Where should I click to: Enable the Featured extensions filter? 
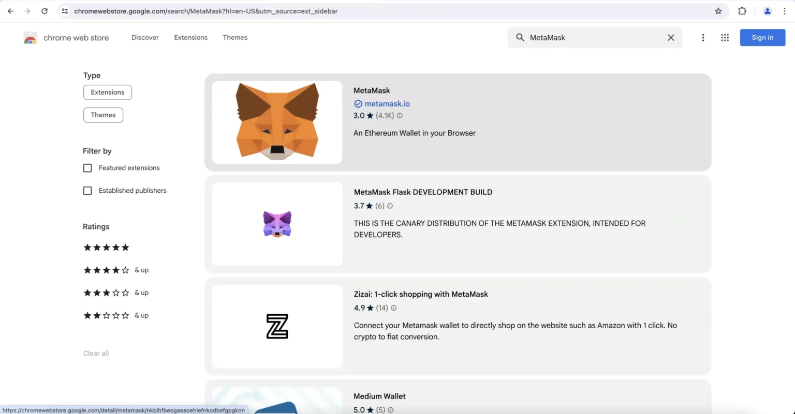(87, 168)
